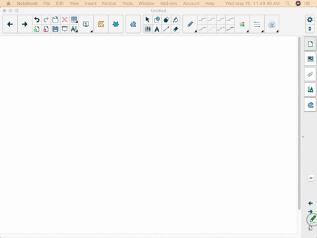This screenshot has width=317, height=238.
Task: Go to previous page with left arrow toolbar button
Action: point(10,24)
